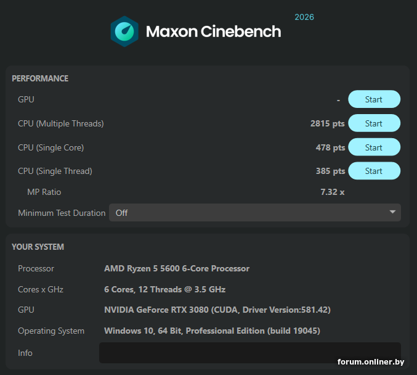Click the dropdown arrow beside Off
417x375 pixels.
tap(392, 212)
